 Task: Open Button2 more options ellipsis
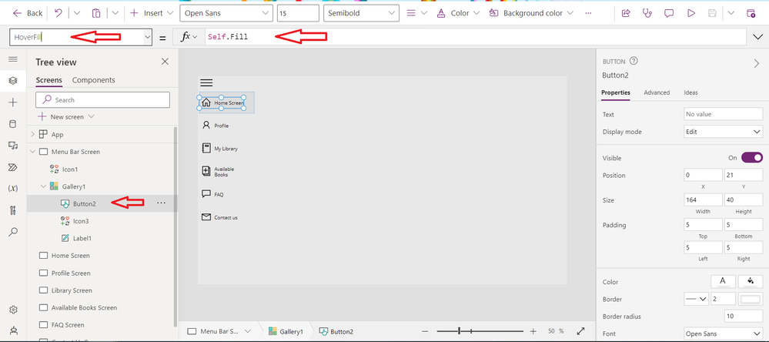pyautogui.click(x=161, y=203)
